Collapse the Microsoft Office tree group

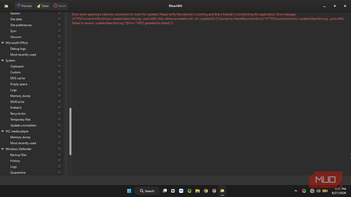(x=3, y=43)
